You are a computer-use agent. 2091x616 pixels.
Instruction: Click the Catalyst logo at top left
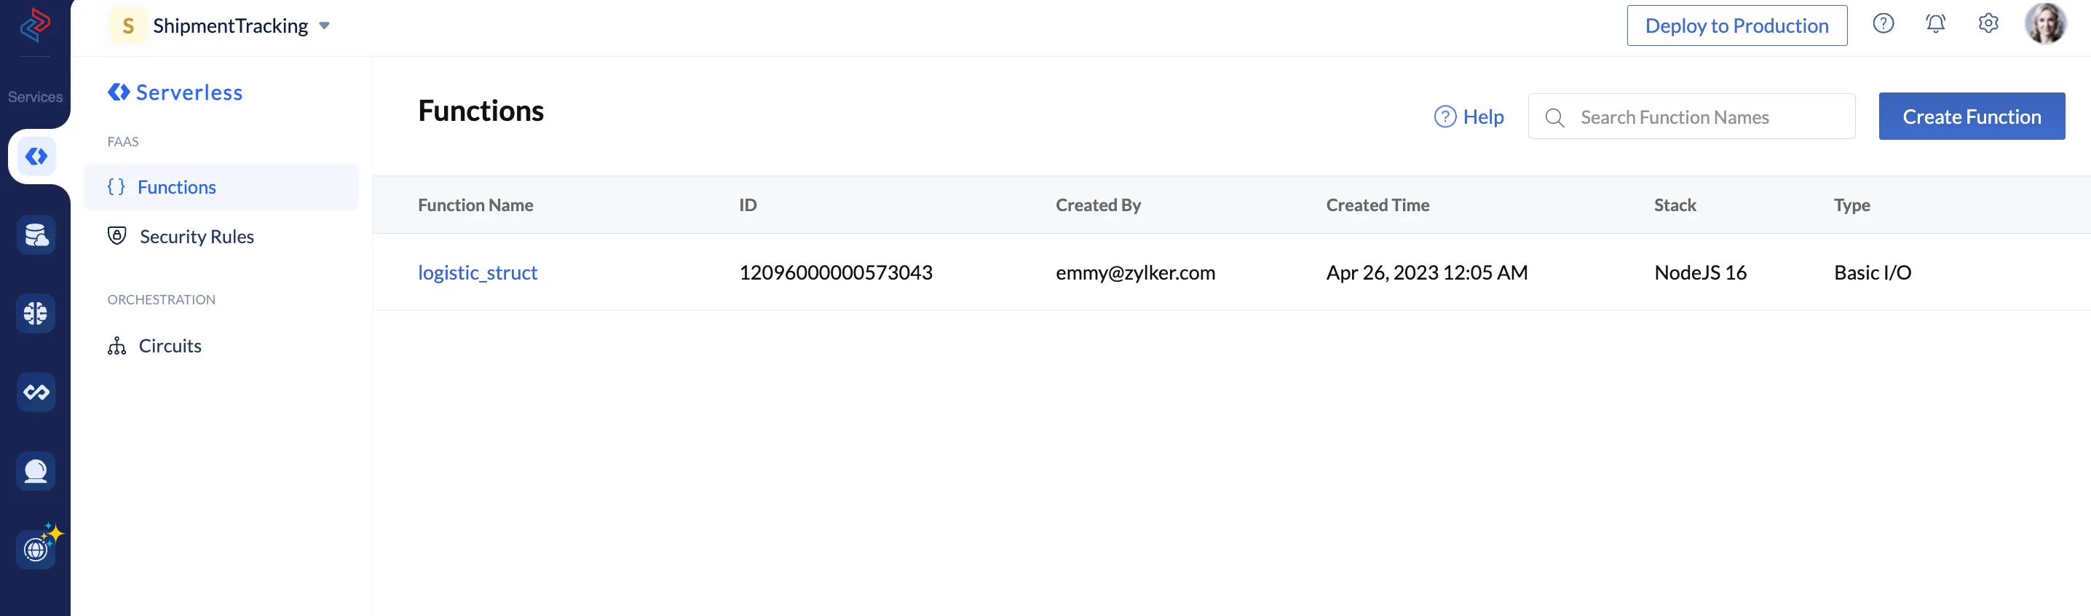click(x=35, y=24)
